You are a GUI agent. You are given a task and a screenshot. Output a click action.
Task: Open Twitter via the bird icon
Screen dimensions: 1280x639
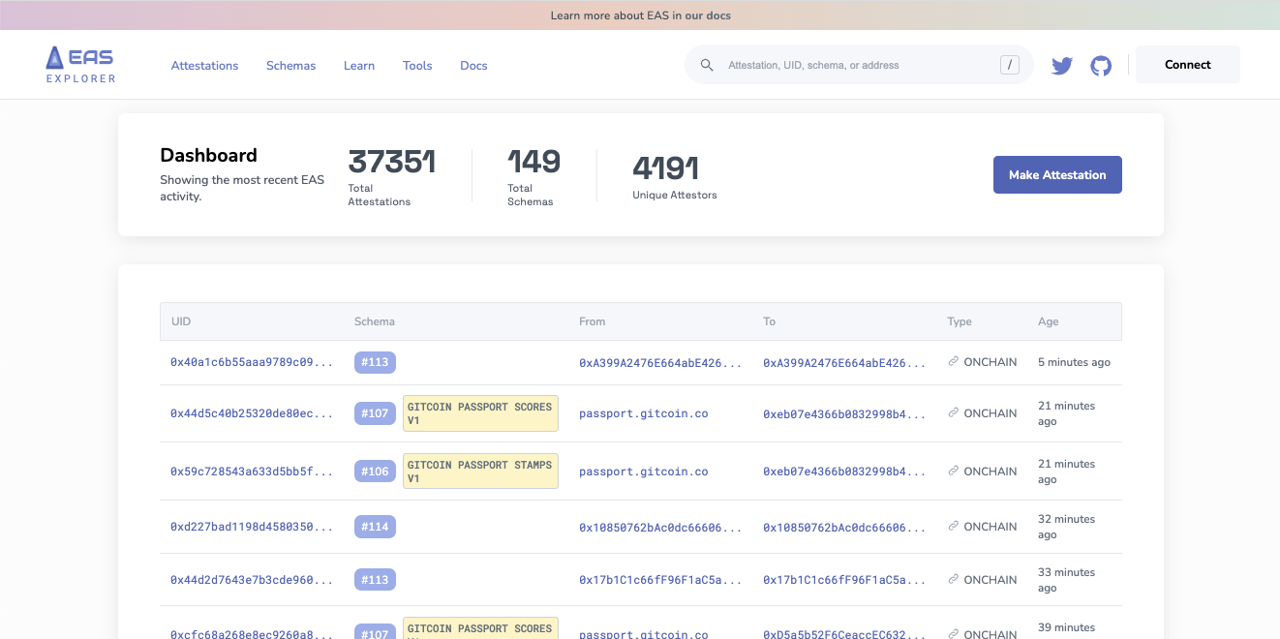point(1061,65)
